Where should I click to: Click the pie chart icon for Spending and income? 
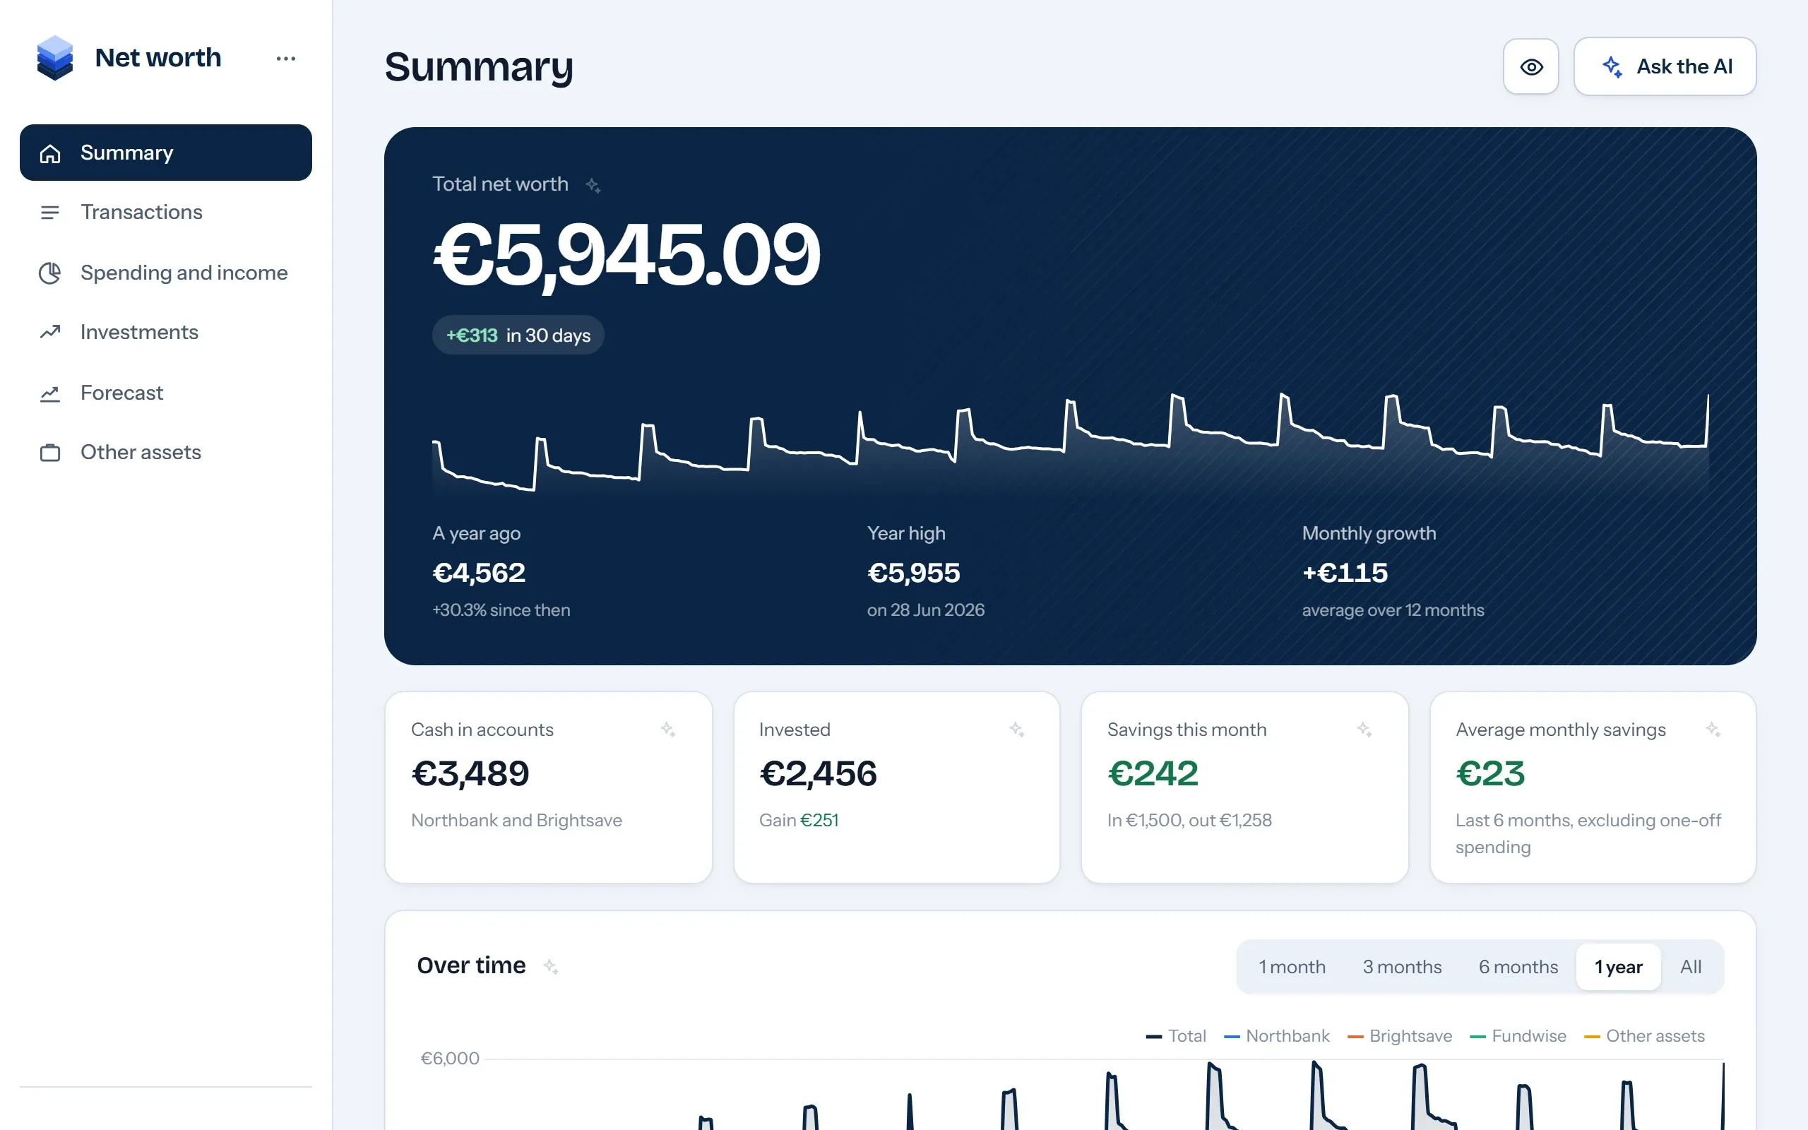[x=50, y=273]
